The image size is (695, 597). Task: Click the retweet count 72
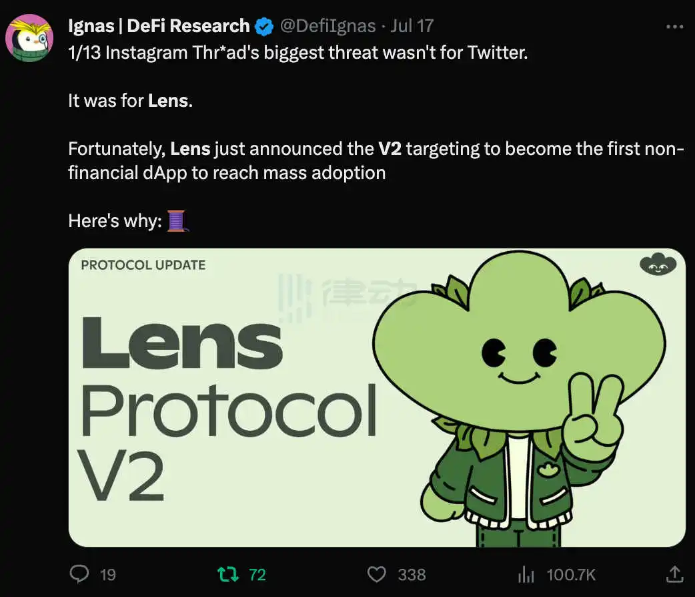coord(257,574)
